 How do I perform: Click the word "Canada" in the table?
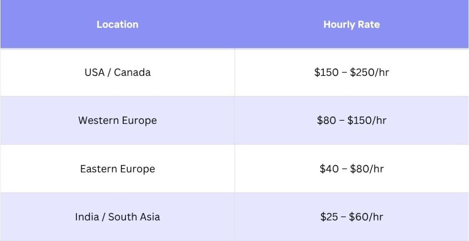pos(132,72)
